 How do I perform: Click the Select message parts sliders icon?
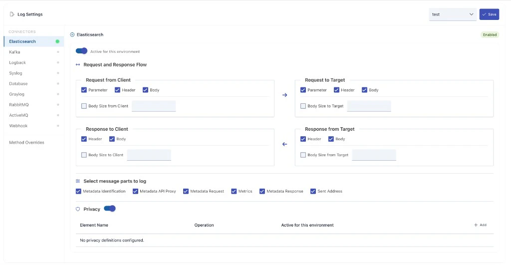click(78, 181)
